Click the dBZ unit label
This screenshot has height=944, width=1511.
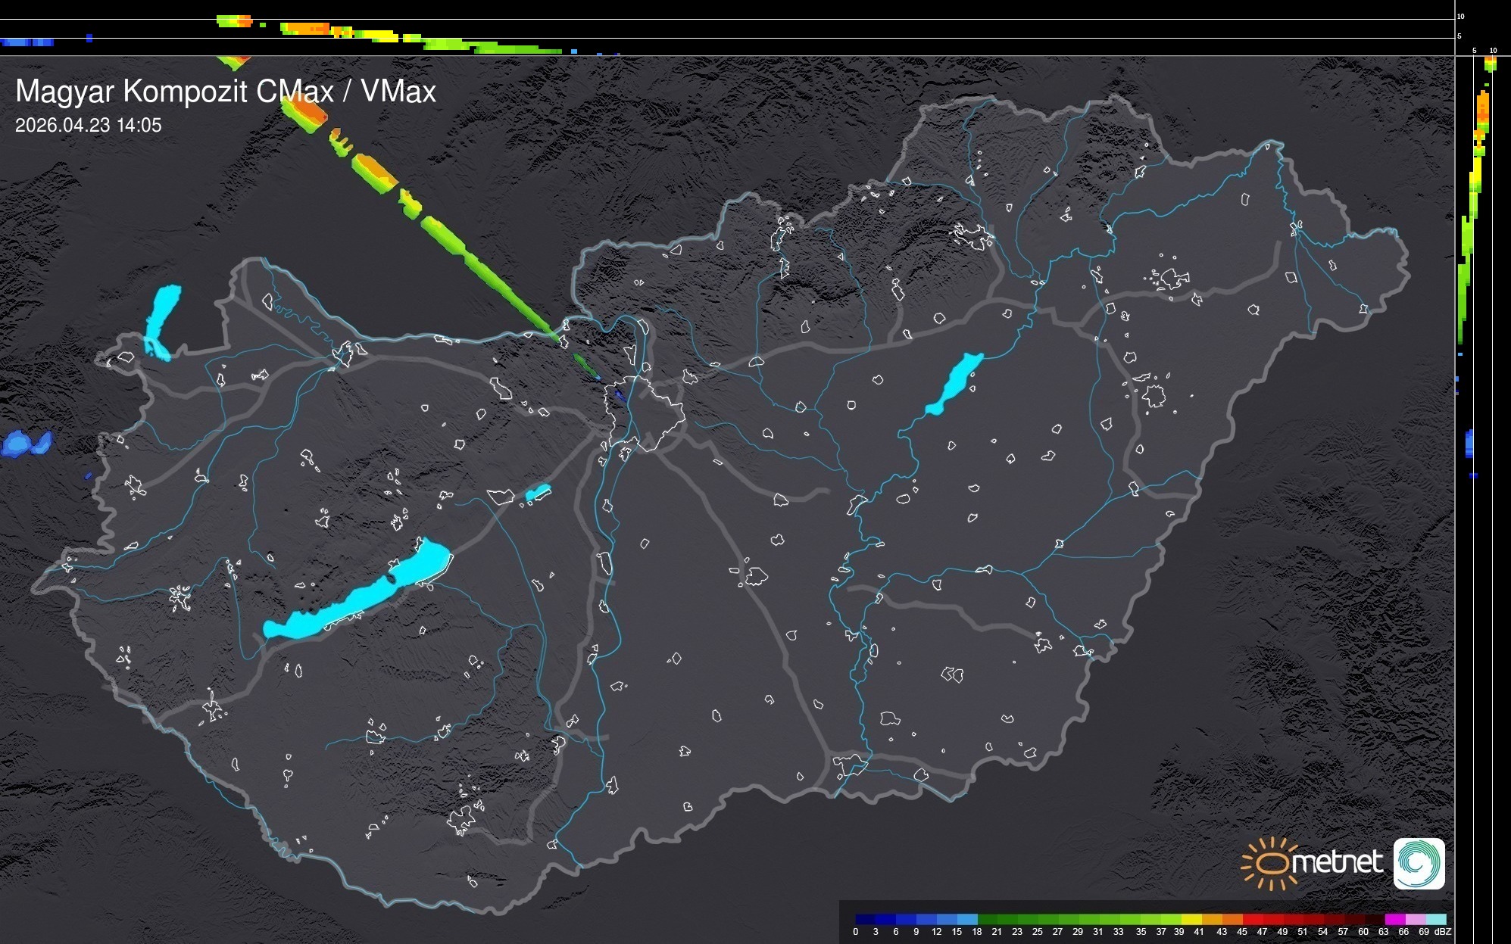point(1442,932)
